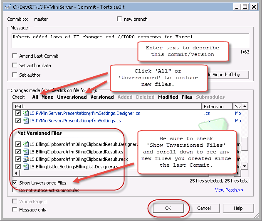Click the vertical scrollbar thumb in file list
Screen dimensions: 262x221
pyautogui.click(x=245, y=143)
